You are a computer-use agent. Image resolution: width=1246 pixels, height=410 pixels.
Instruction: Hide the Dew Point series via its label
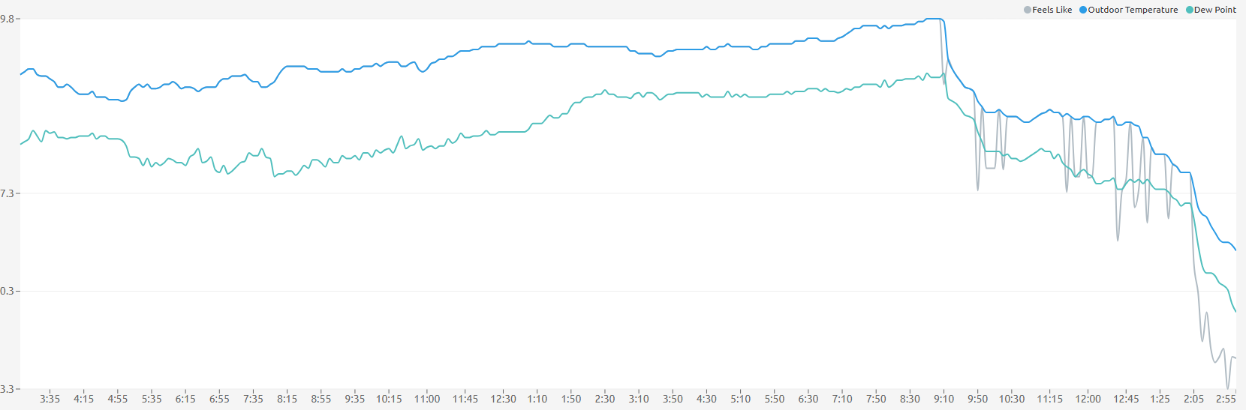pyautogui.click(x=1214, y=10)
